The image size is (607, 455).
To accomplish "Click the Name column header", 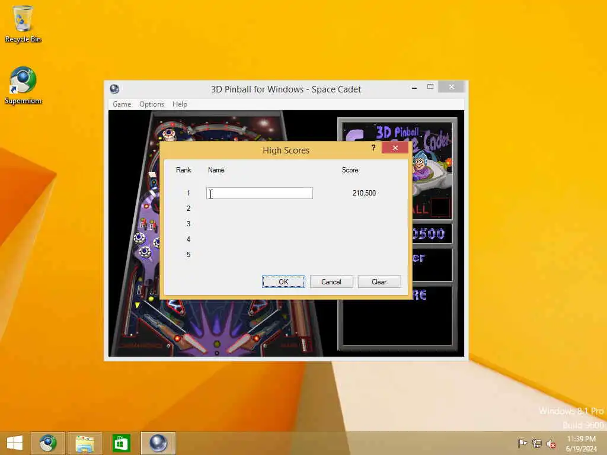I will coord(216,170).
